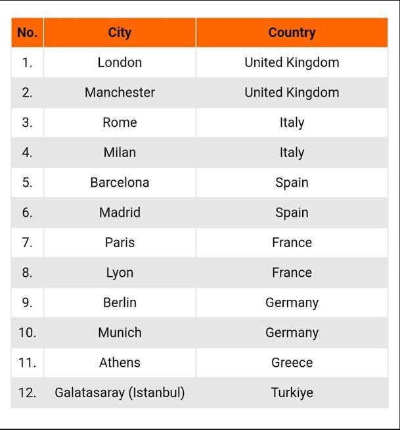
Task: Click the Athens cell
Action: pyautogui.click(x=120, y=363)
